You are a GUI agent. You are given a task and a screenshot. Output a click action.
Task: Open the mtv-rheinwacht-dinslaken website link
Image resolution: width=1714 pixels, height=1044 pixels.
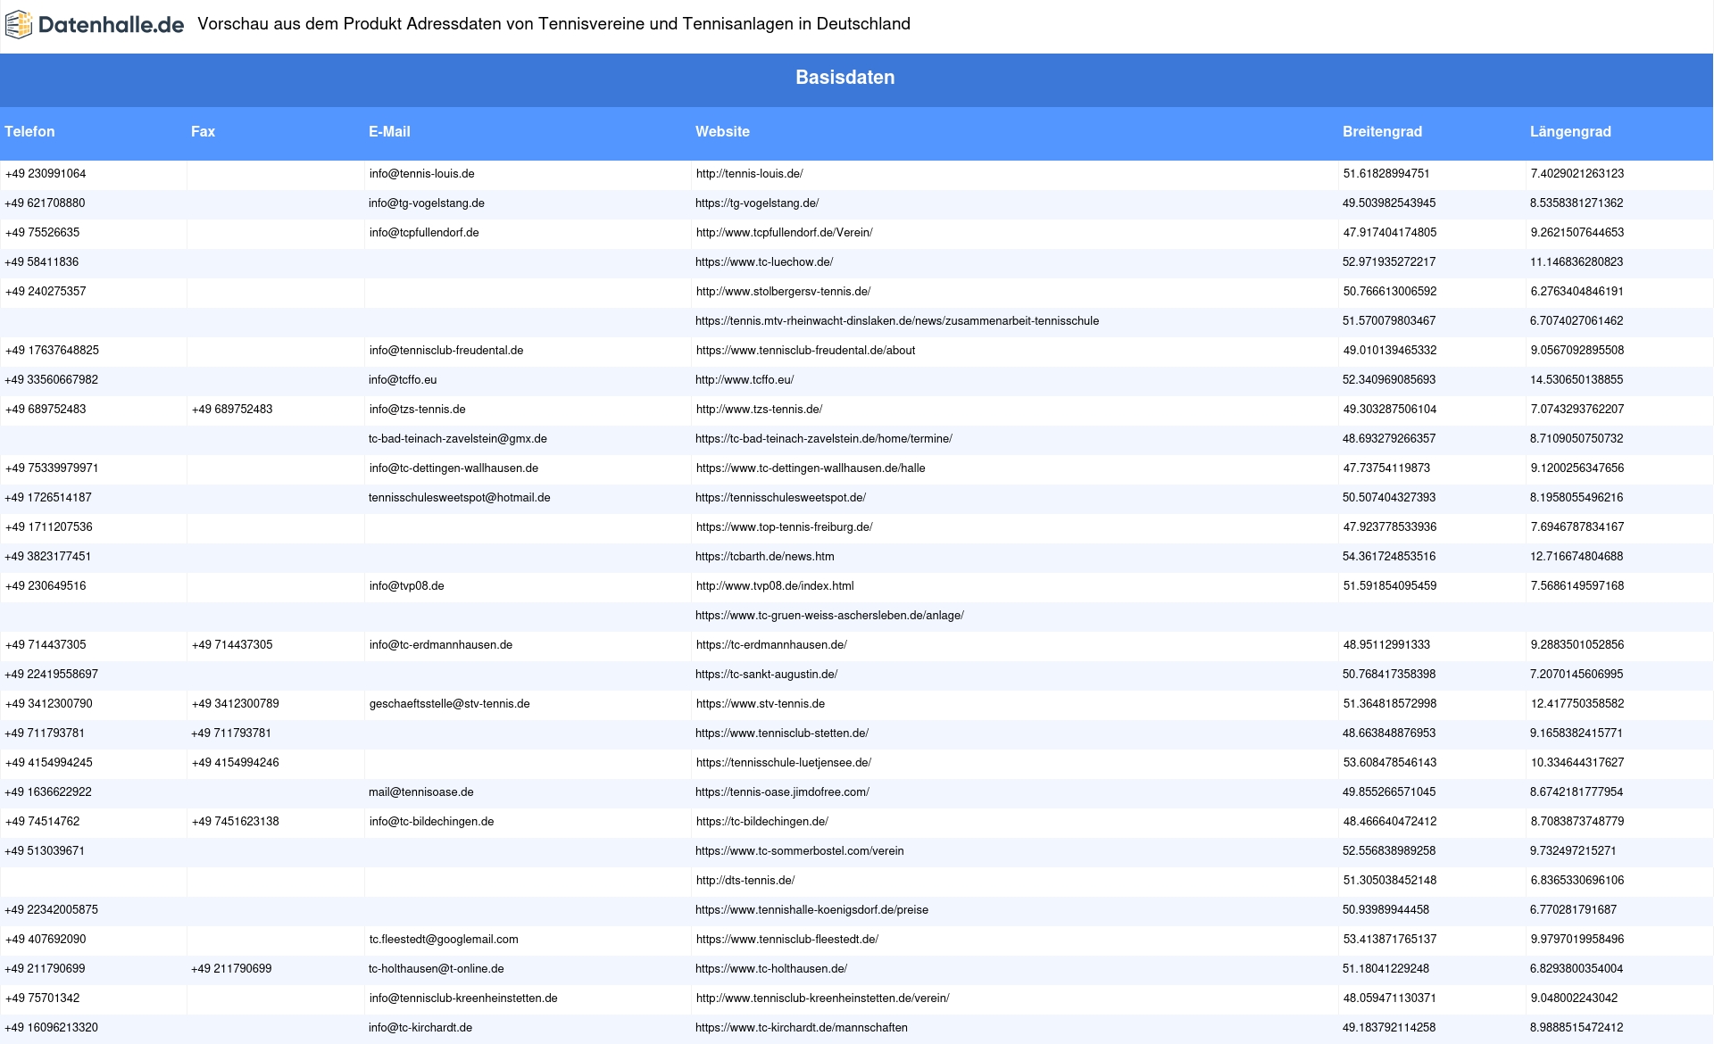897,321
